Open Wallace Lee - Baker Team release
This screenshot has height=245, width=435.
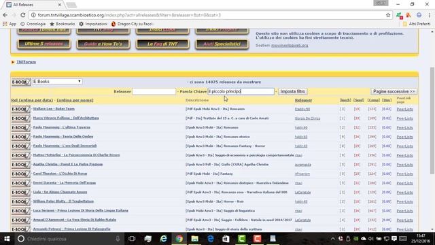[54, 109]
